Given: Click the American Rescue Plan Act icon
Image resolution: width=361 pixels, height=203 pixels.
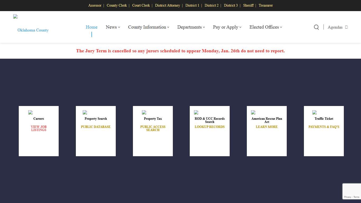Looking at the screenshot, I should (x=253, y=112).
